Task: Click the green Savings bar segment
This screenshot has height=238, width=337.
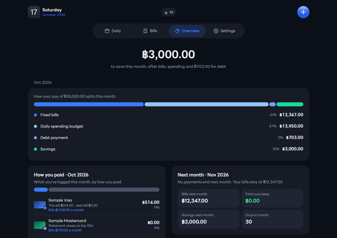Action: click(x=290, y=104)
